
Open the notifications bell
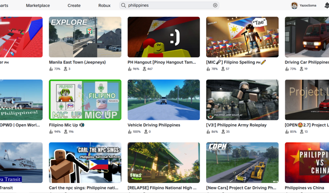point(326,5)
